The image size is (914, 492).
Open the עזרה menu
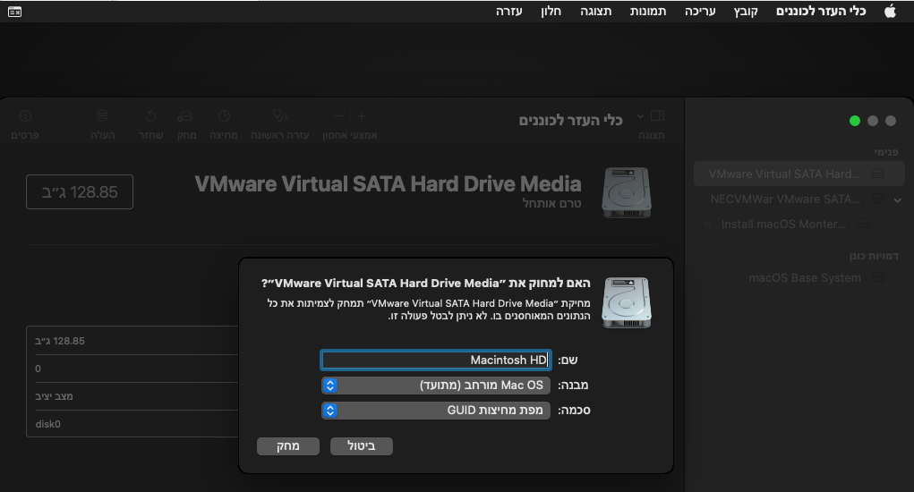[x=508, y=11]
